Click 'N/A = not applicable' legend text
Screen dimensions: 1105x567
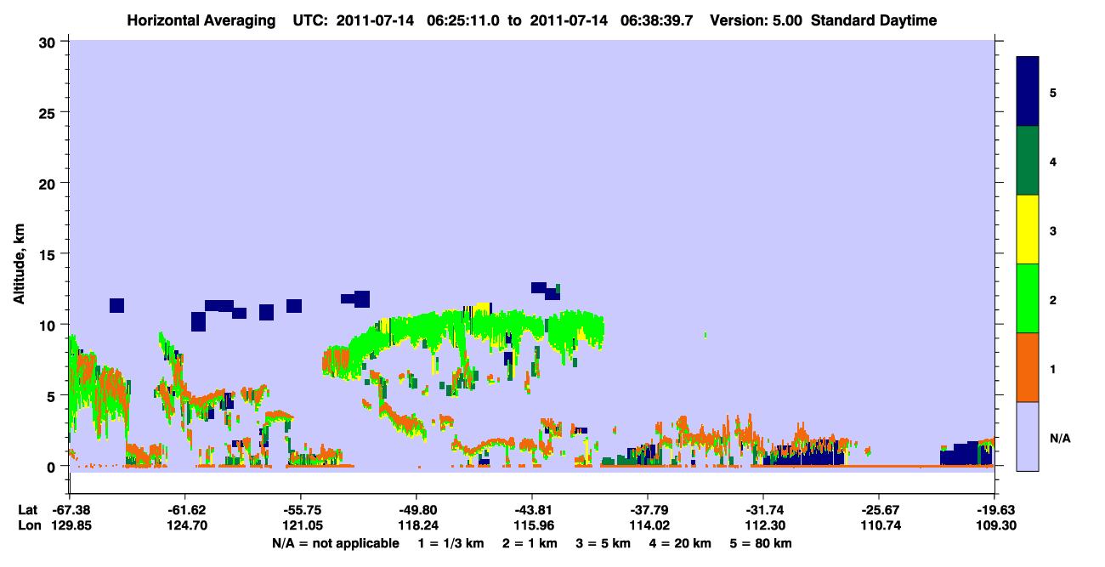[x=335, y=543]
